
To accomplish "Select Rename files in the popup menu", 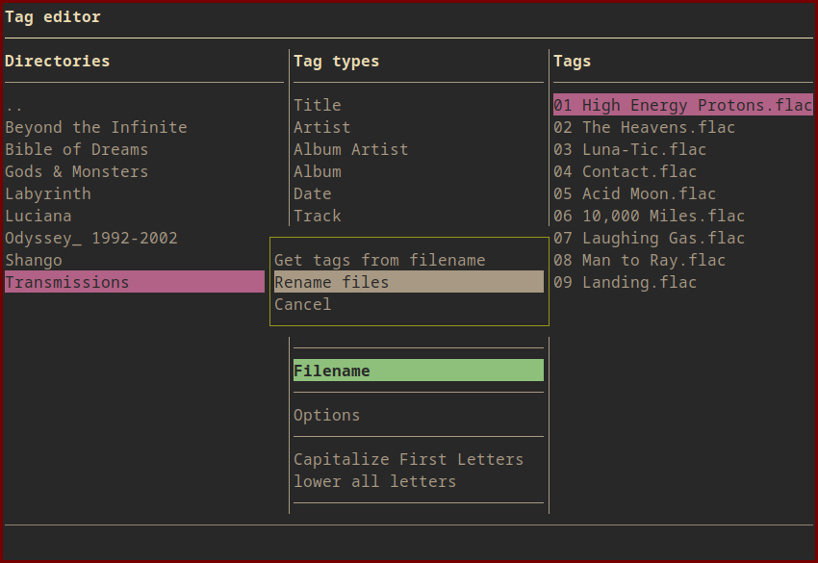I will click(x=332, y=282).
